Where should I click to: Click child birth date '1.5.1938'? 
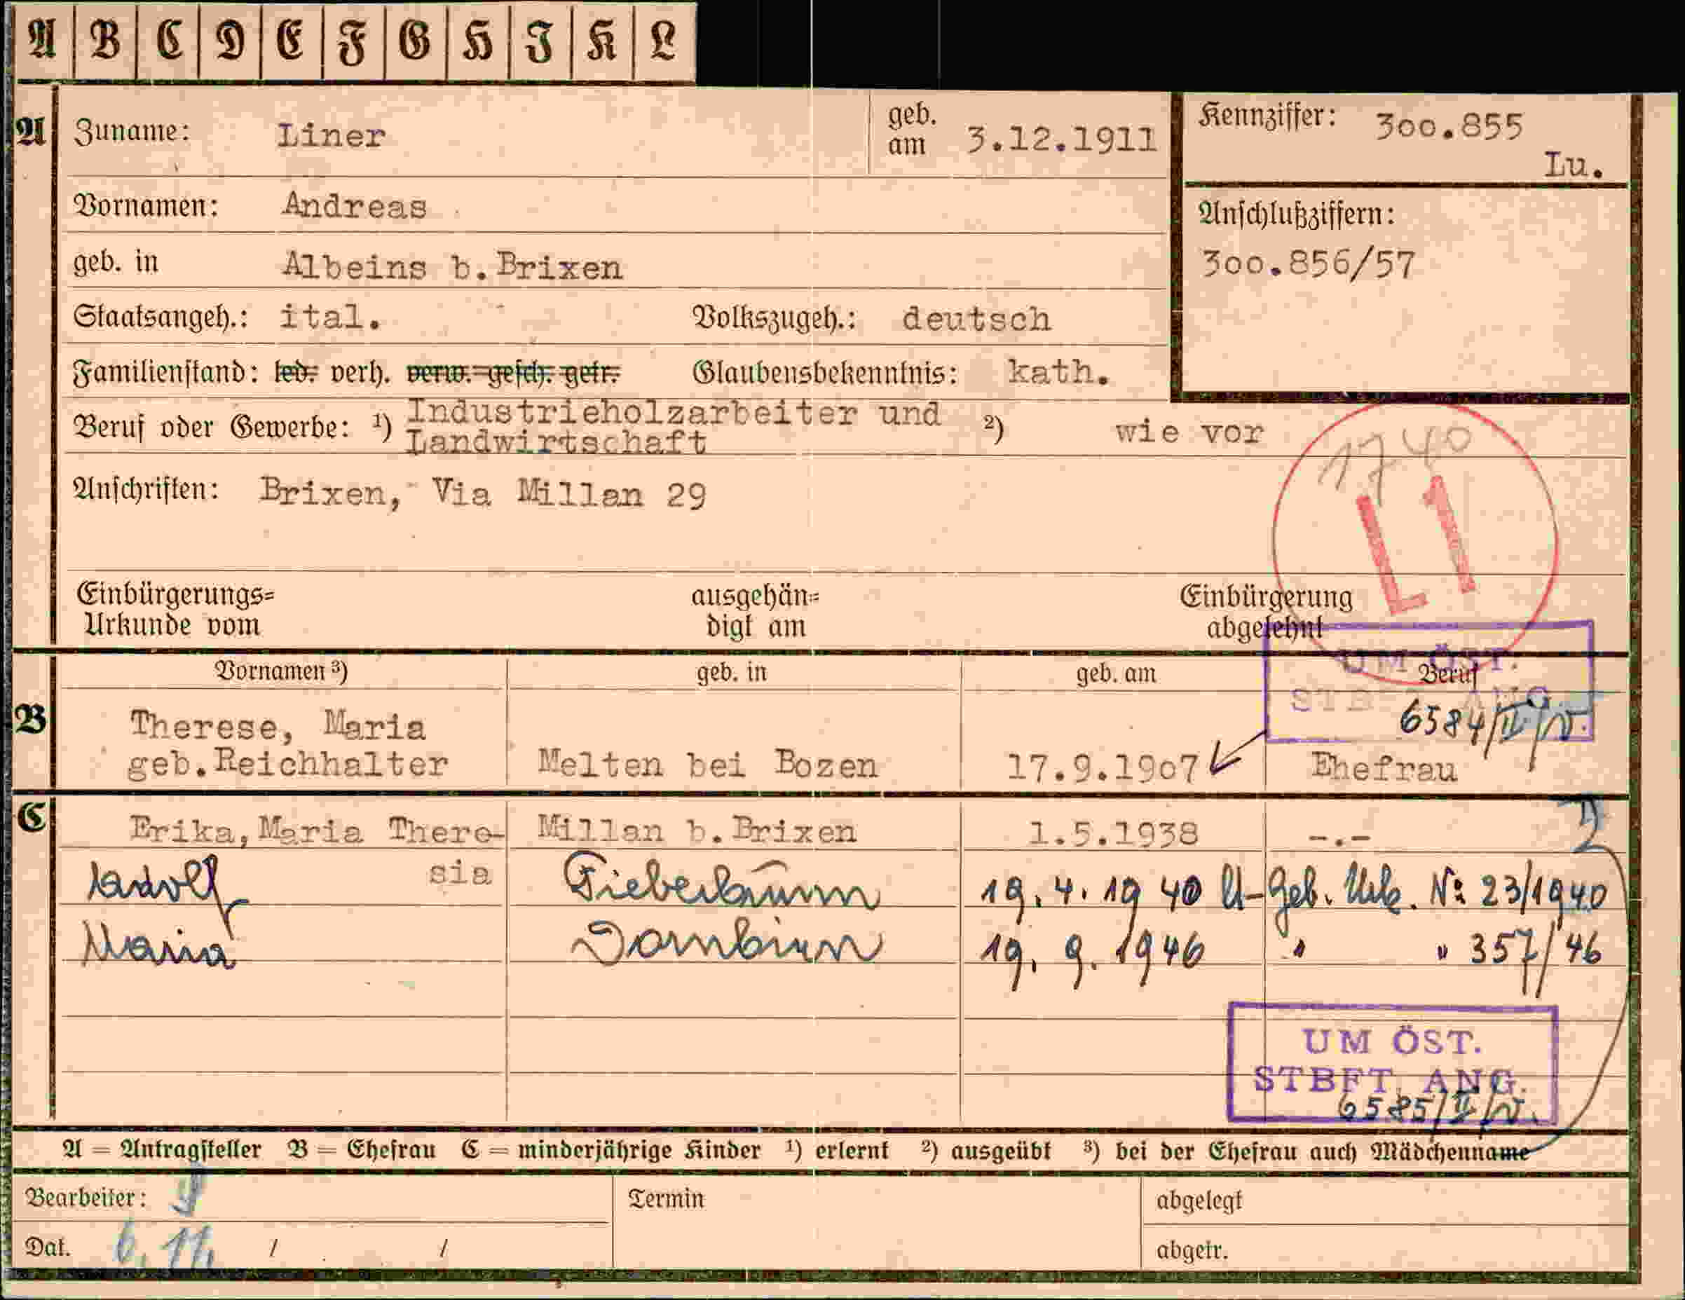tap(1114, 833)
